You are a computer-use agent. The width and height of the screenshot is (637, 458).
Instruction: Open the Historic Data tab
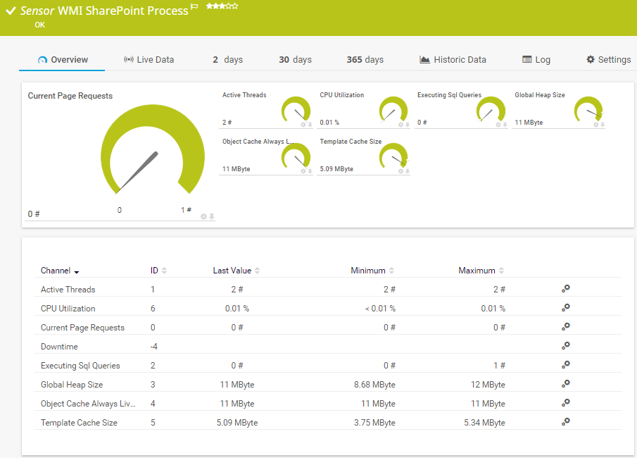tap(453, 60)
